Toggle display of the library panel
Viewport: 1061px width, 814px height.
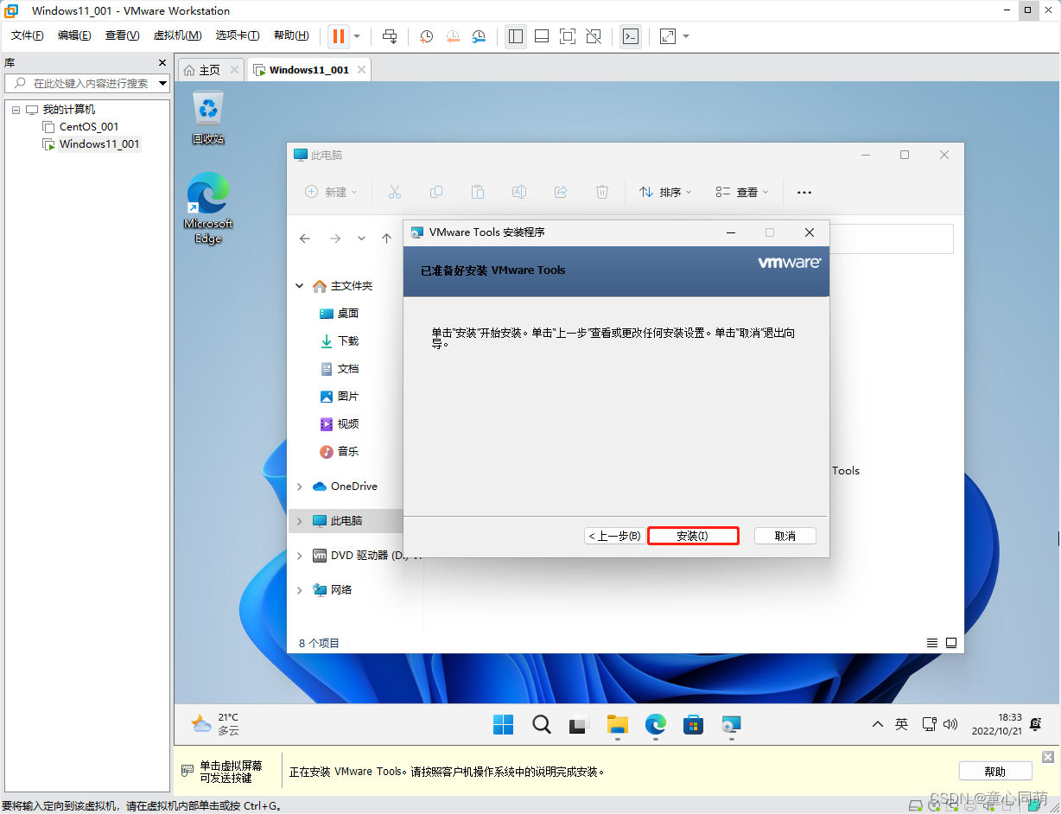click(516, 36)
